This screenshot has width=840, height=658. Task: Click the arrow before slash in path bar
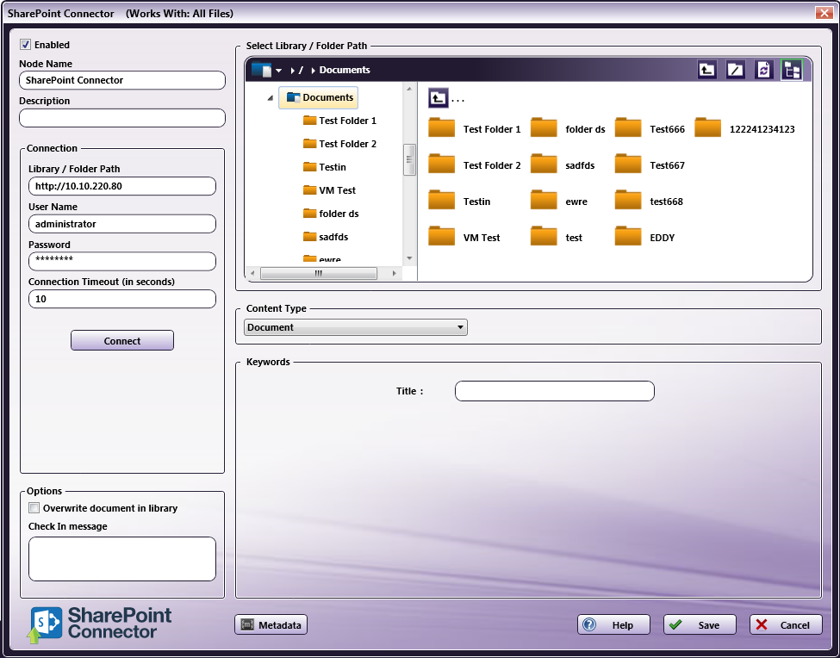(x=293, y=70)
